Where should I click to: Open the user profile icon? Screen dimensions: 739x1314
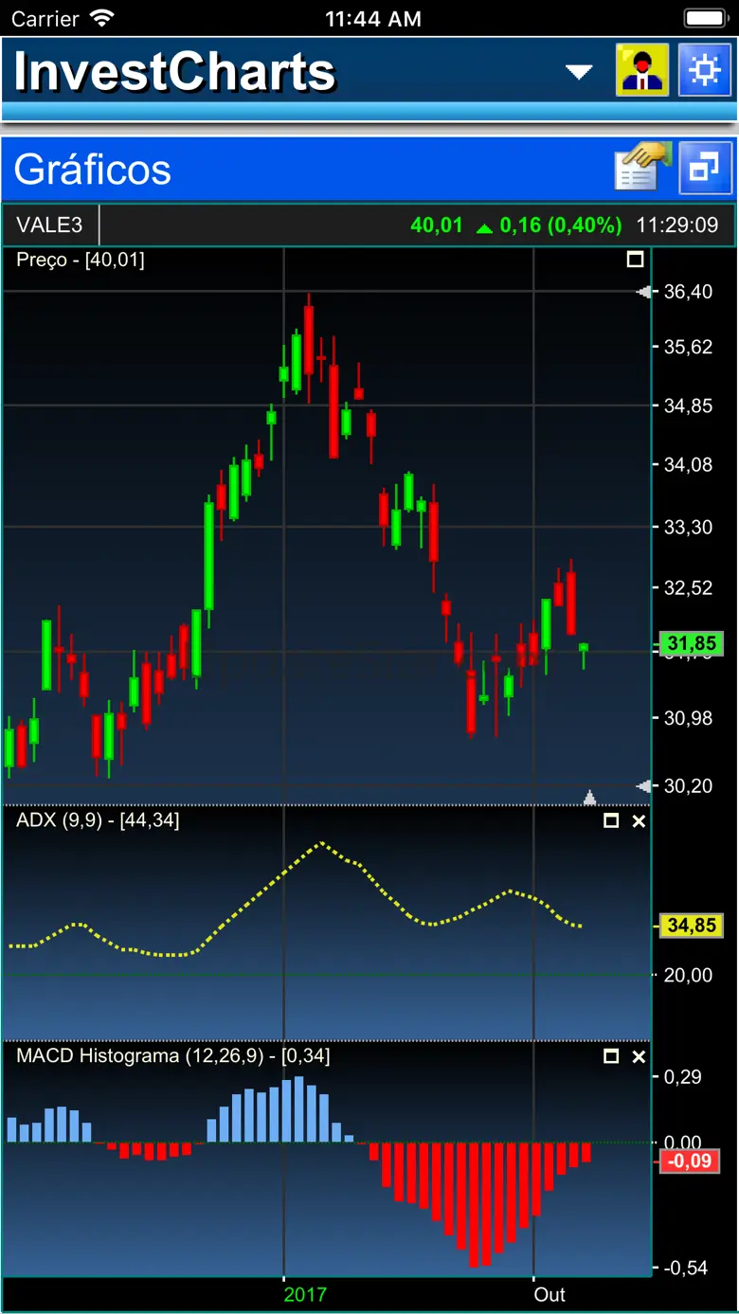click(642, 70)
